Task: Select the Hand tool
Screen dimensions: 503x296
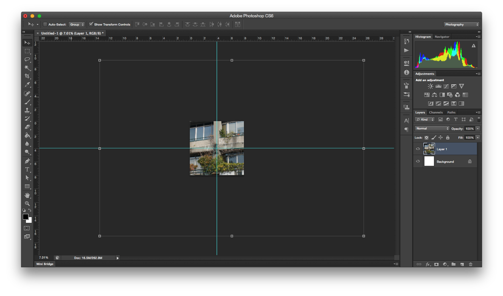Action: click(x=27, y=195)
